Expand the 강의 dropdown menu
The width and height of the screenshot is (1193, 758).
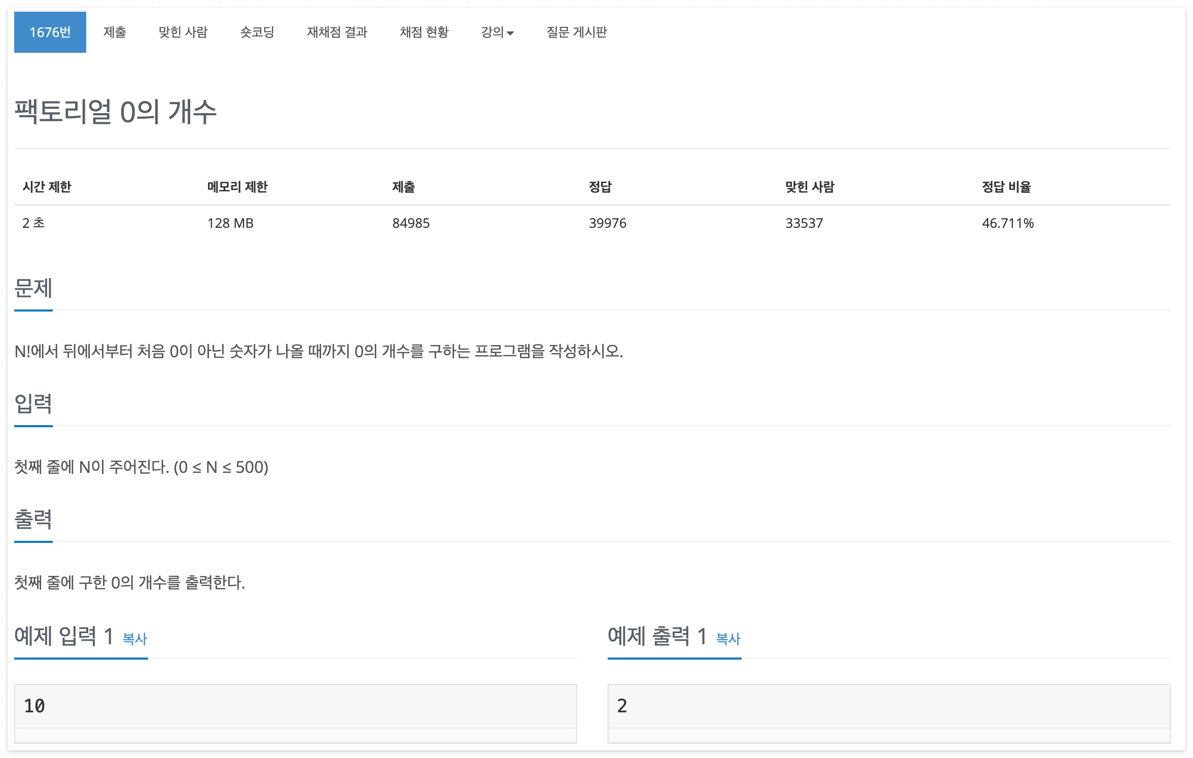[498, 32]
